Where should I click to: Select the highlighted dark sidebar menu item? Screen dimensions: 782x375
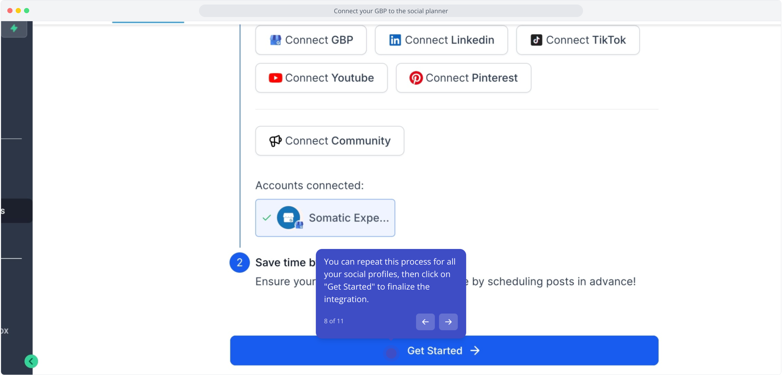point(17,211)
